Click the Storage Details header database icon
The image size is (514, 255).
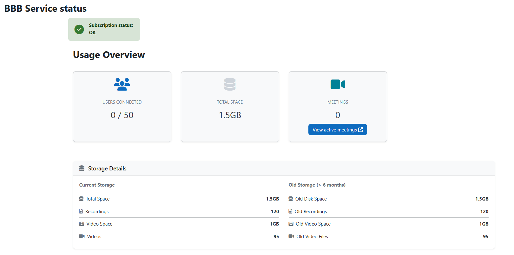click(x=82, y=168)
